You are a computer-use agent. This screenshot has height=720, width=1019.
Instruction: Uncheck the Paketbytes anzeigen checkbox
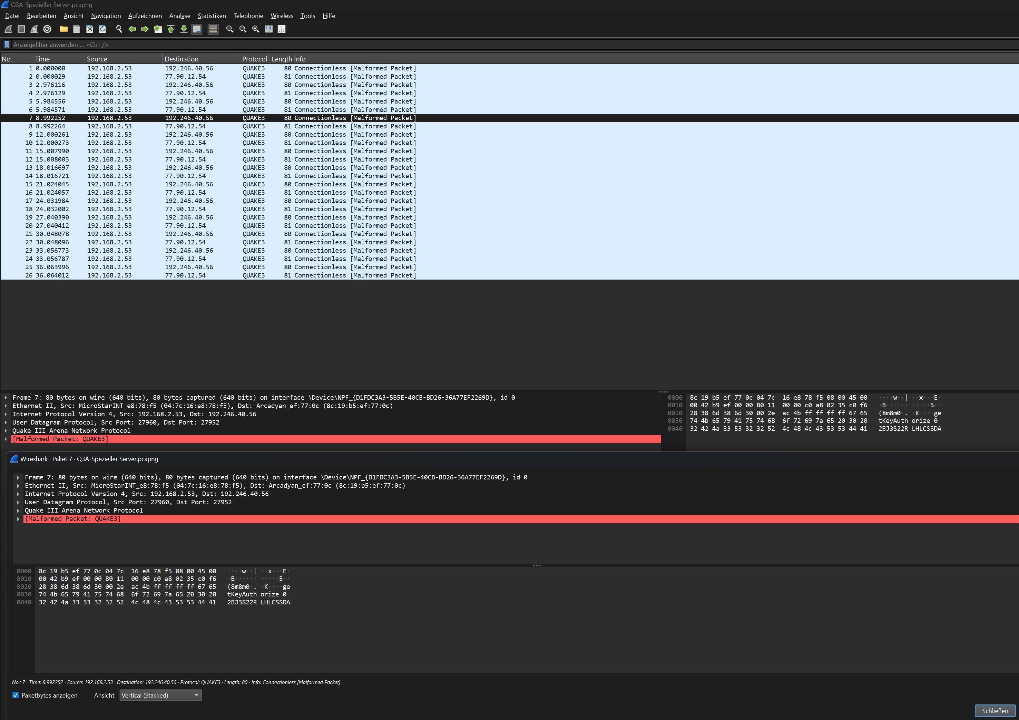[x=16, y=695]
